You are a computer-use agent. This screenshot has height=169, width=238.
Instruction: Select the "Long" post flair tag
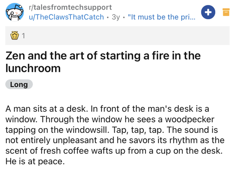tap(19, 84)
